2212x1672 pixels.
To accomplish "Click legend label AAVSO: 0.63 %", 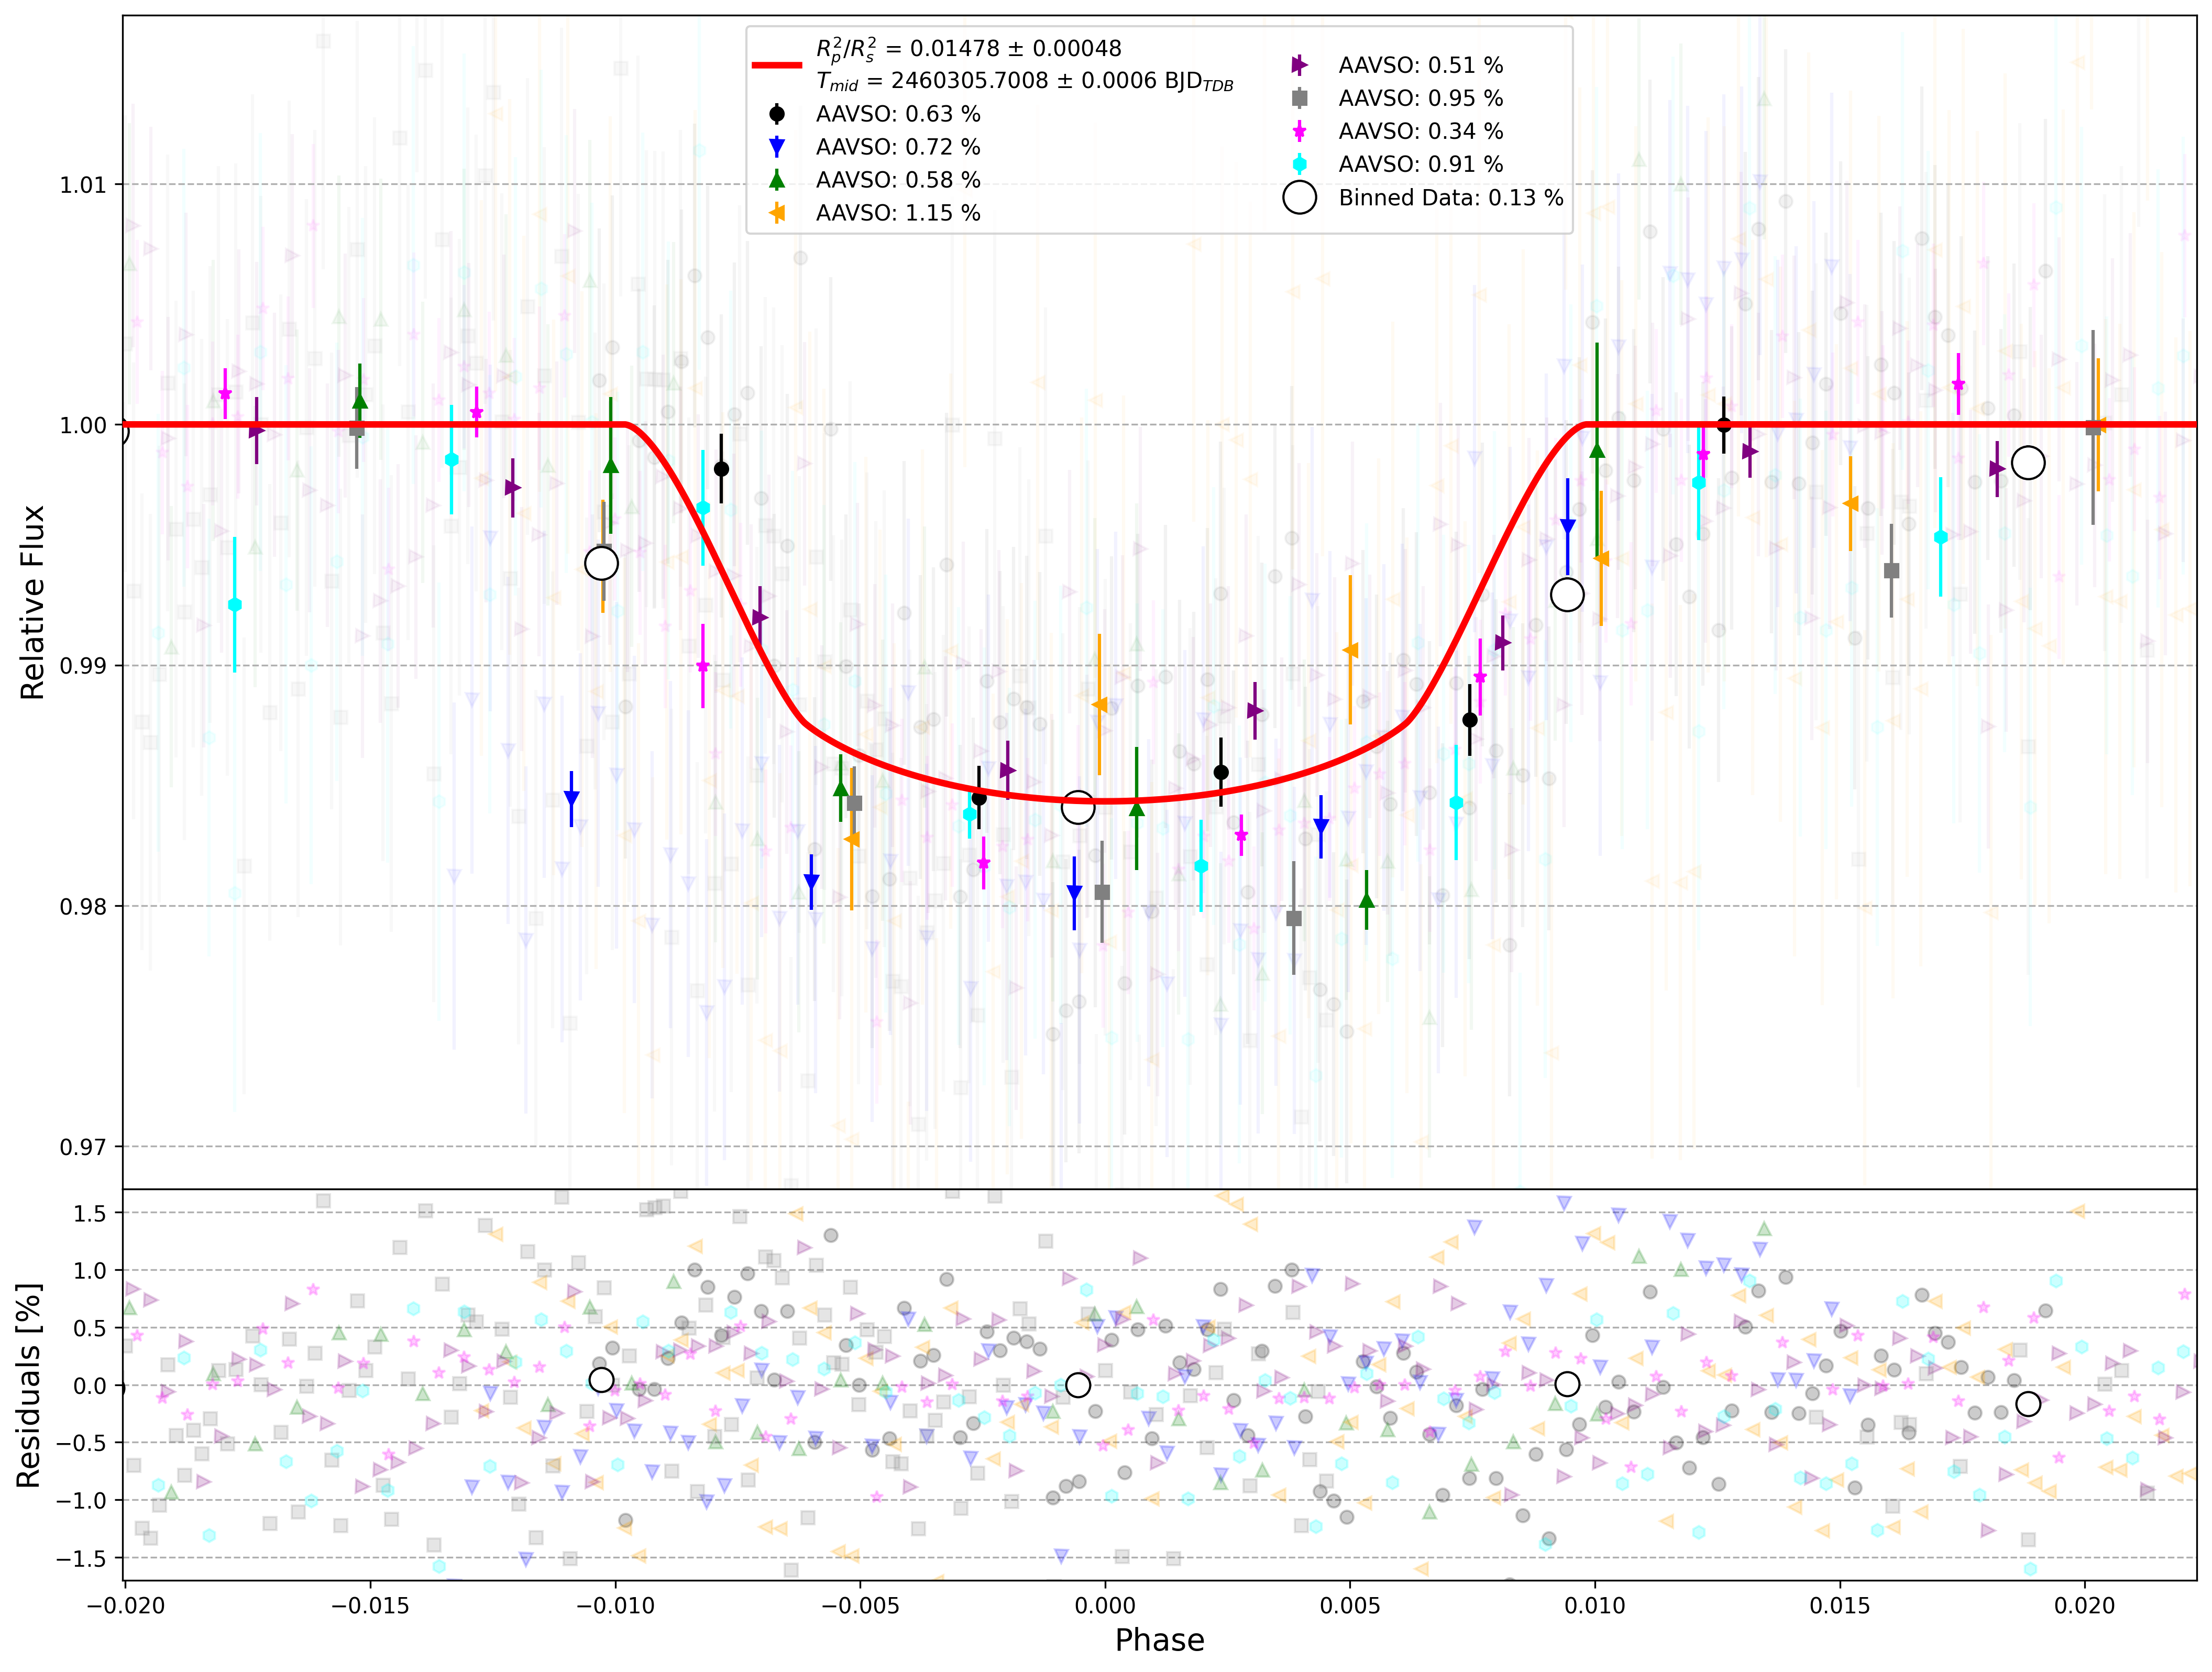I will pyautogui.click(x=898, y=114).
